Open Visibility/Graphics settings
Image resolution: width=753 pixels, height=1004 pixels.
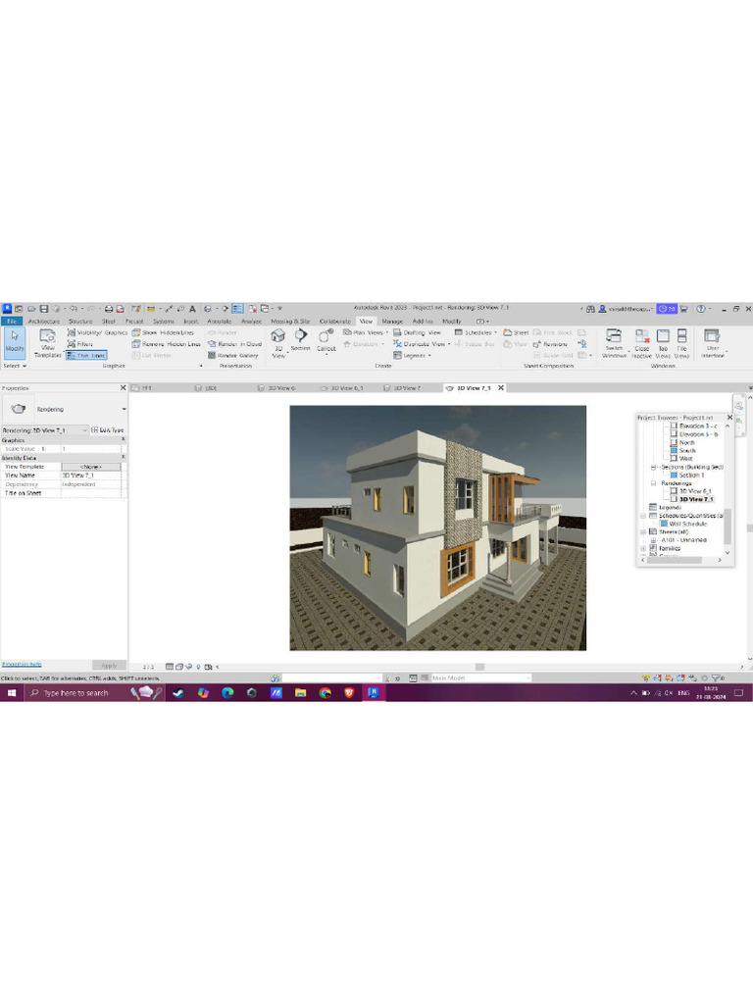point(97,333)
